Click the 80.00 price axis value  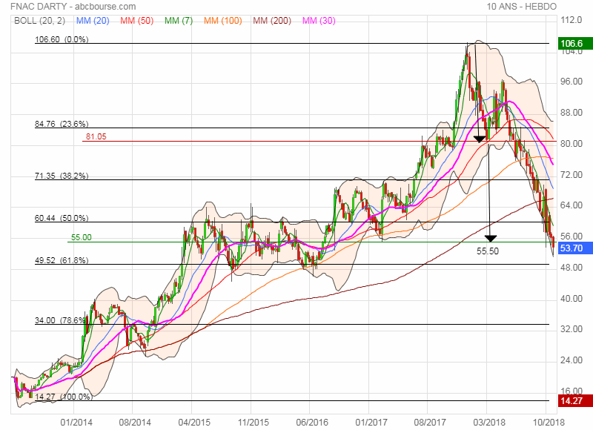coord(572,144)
